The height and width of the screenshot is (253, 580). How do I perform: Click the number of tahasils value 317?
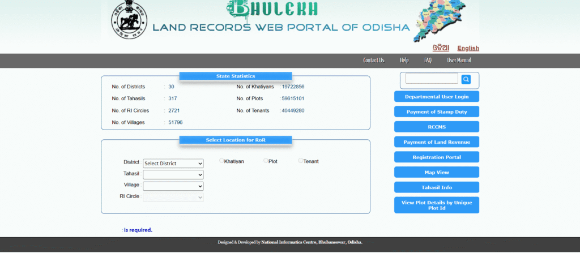(172, 98)
